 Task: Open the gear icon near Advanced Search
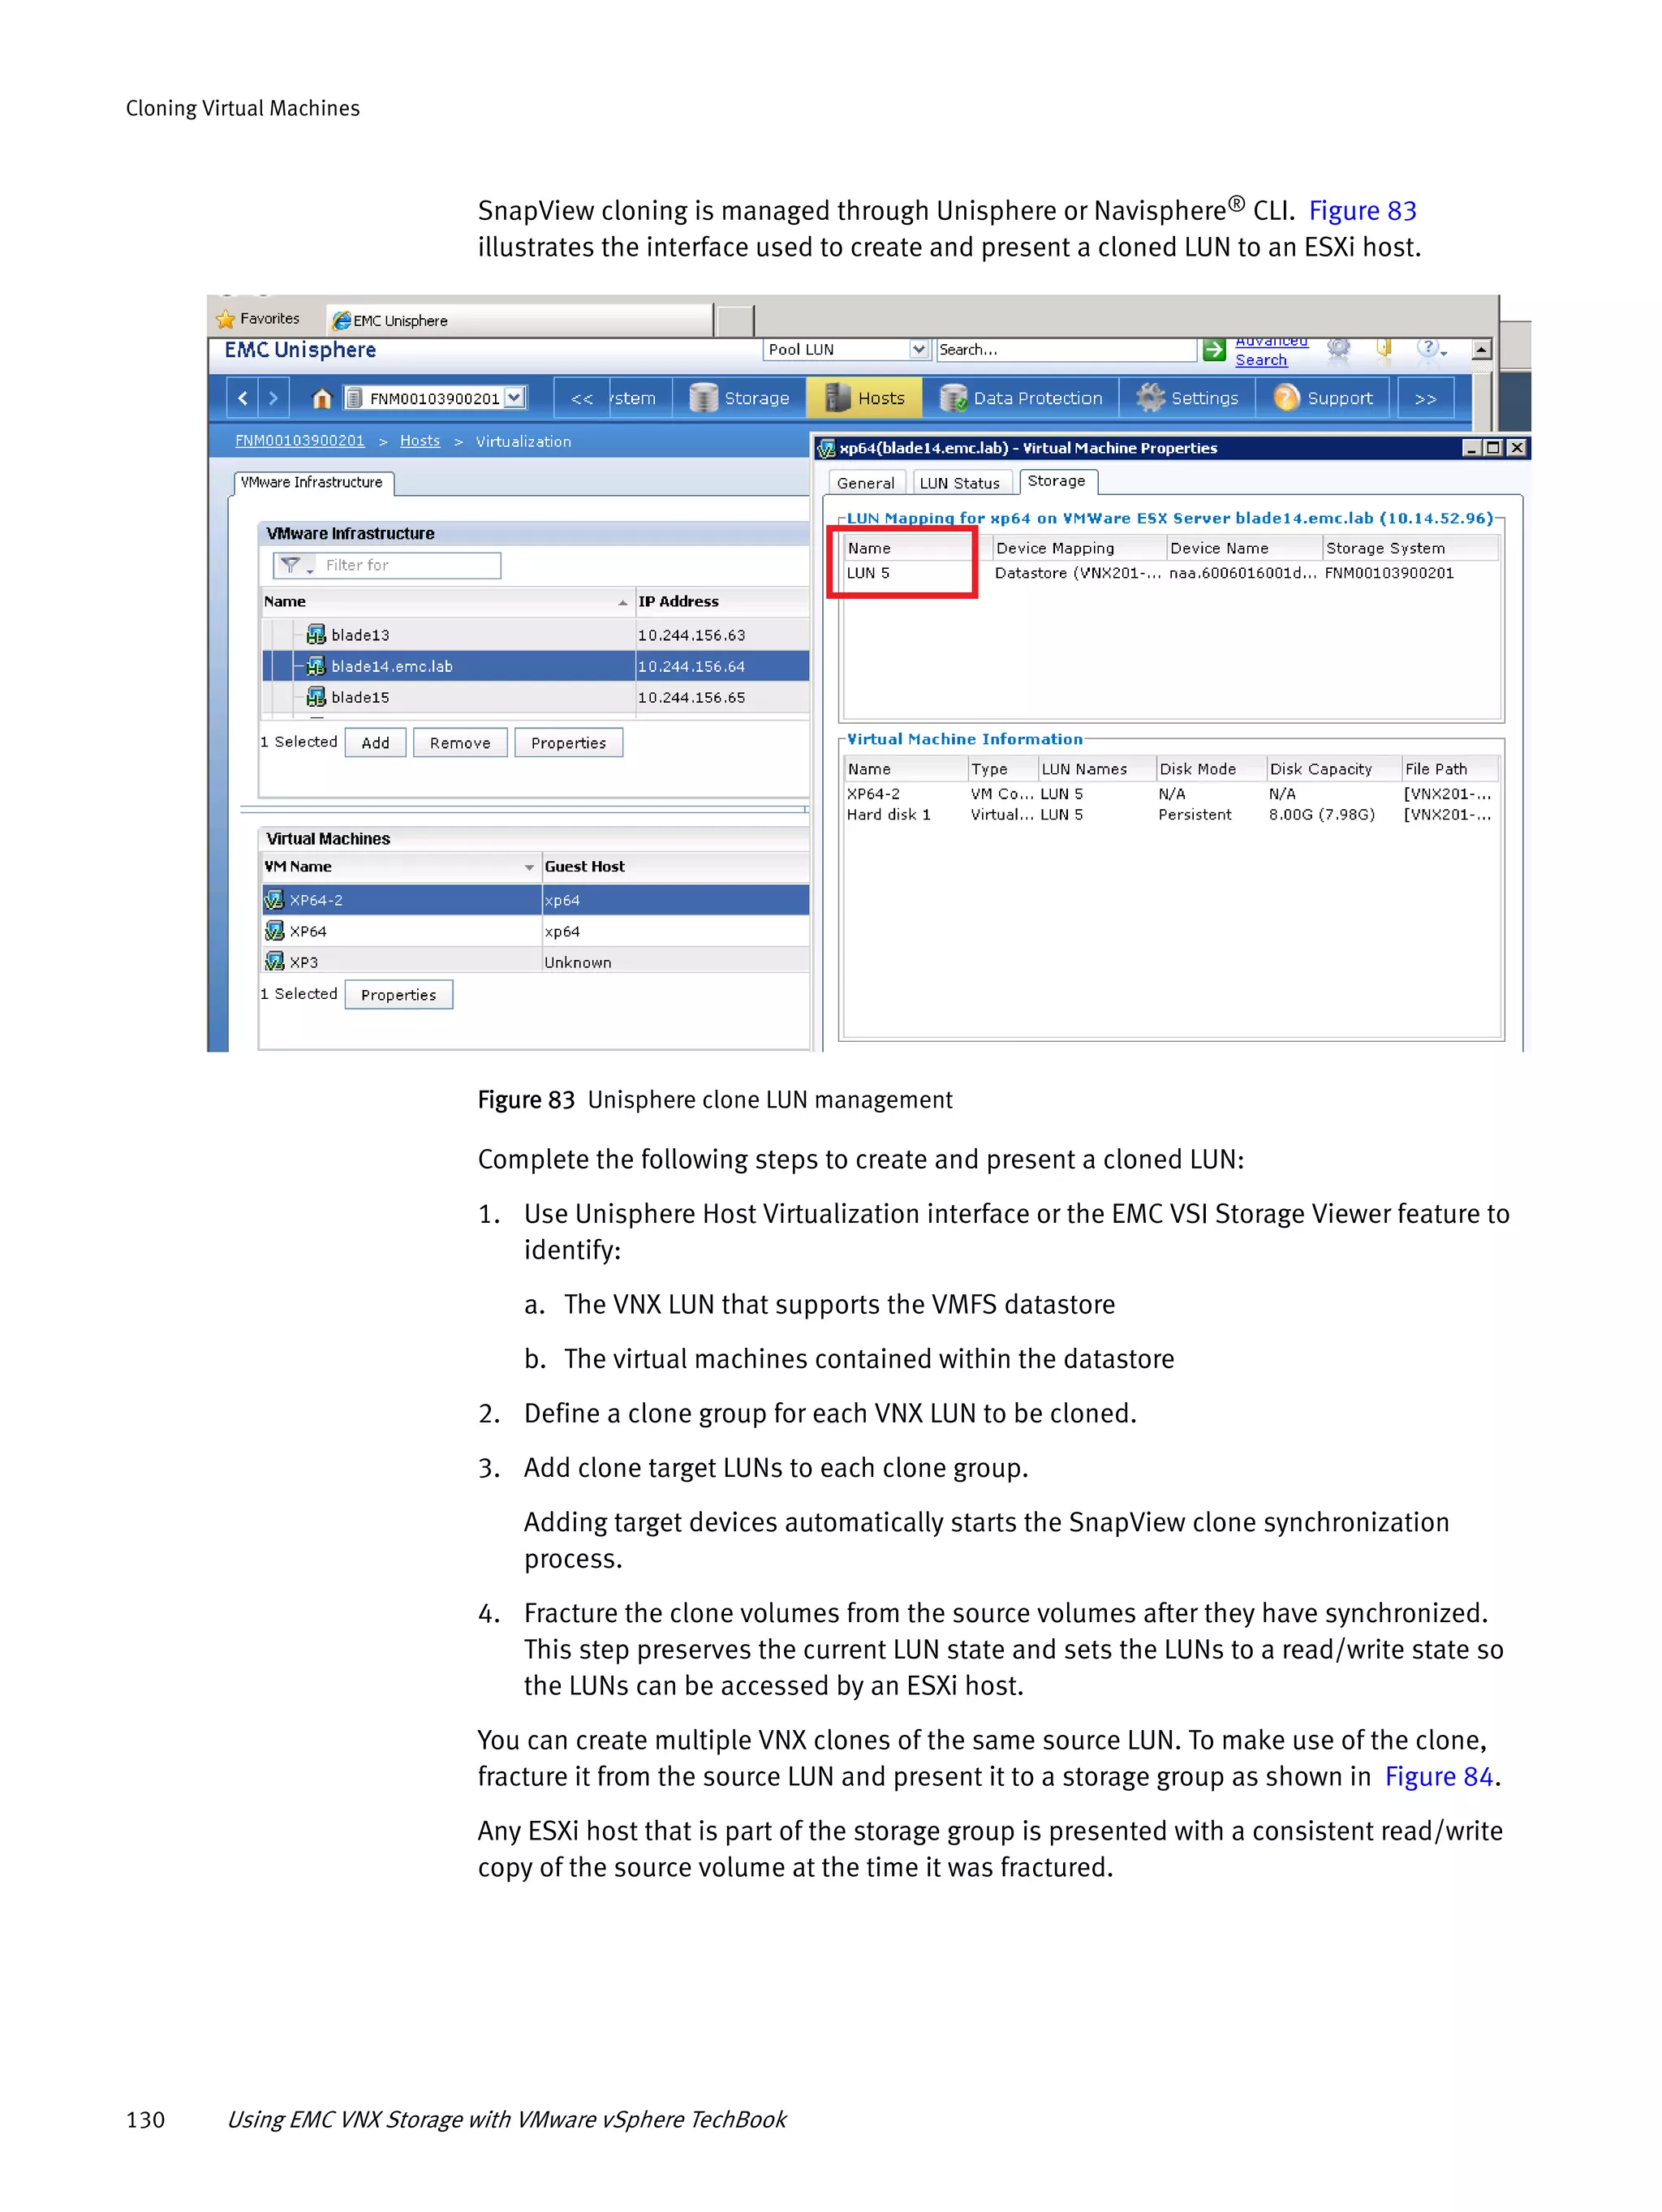pos(1338,348)
